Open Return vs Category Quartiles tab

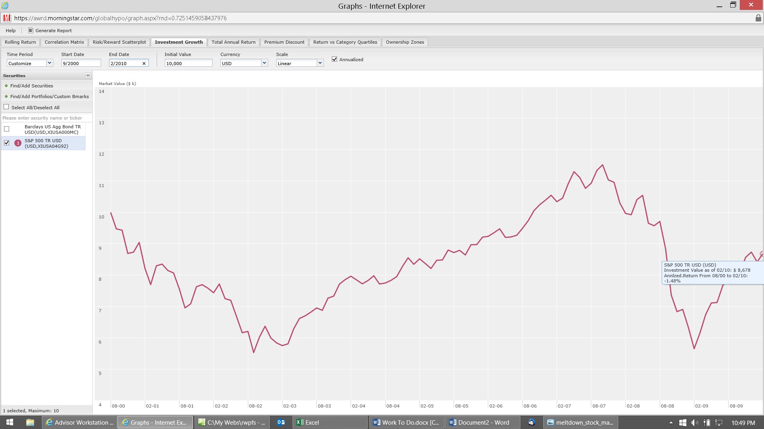345,42
